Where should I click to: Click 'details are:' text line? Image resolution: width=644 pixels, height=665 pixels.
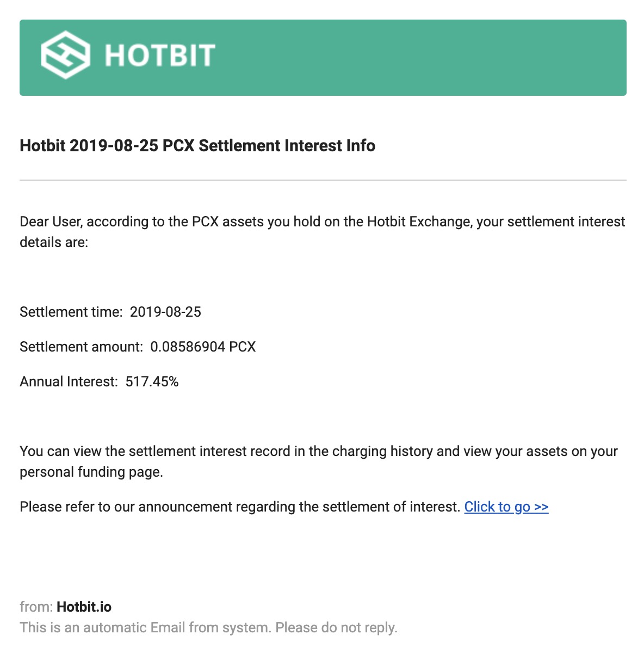click(x=54, y=242)
